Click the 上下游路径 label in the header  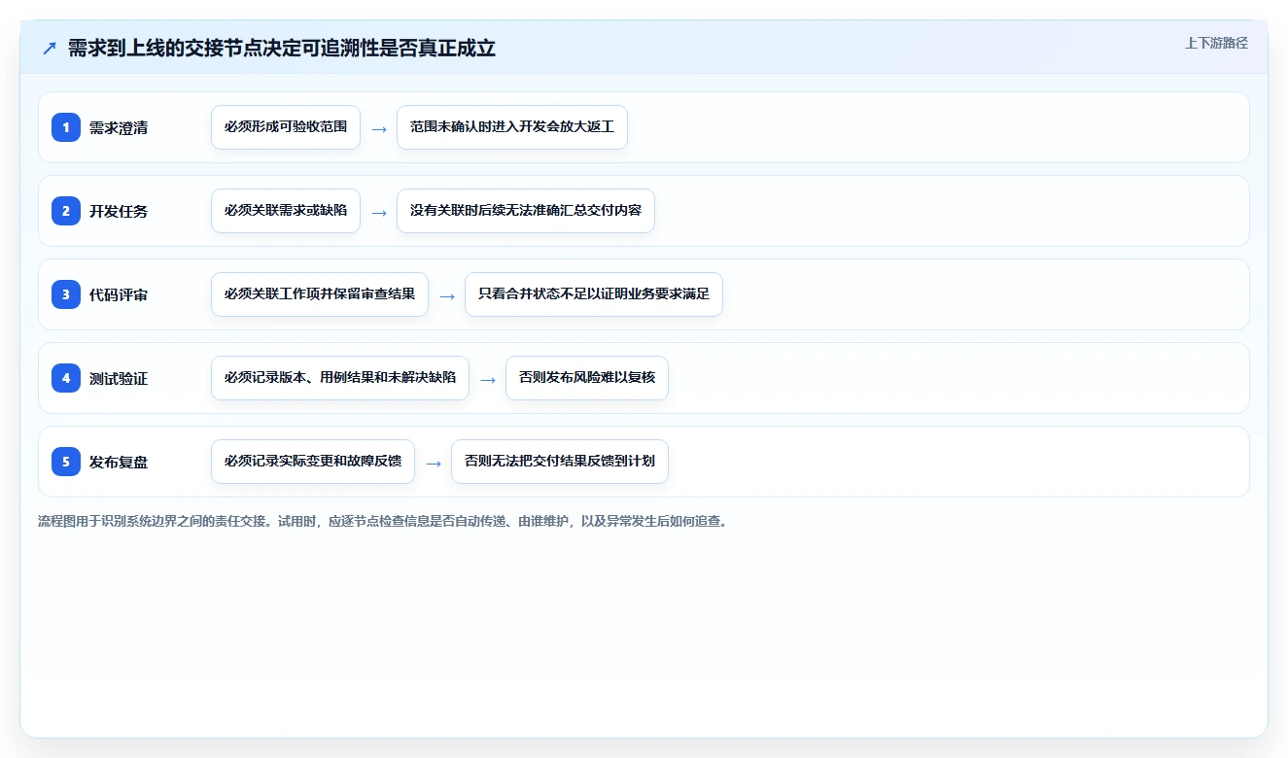1216,43
